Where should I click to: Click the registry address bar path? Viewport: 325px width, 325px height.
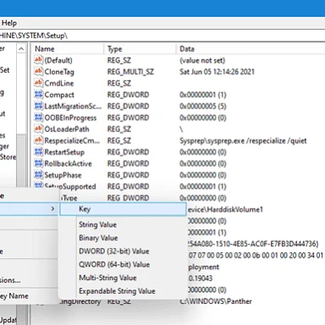coord(162,36)
